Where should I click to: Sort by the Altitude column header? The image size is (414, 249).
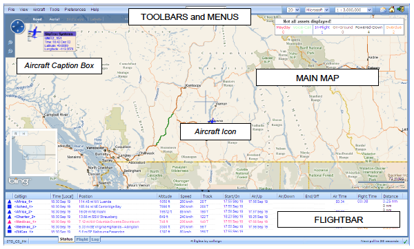pos(165,196)
